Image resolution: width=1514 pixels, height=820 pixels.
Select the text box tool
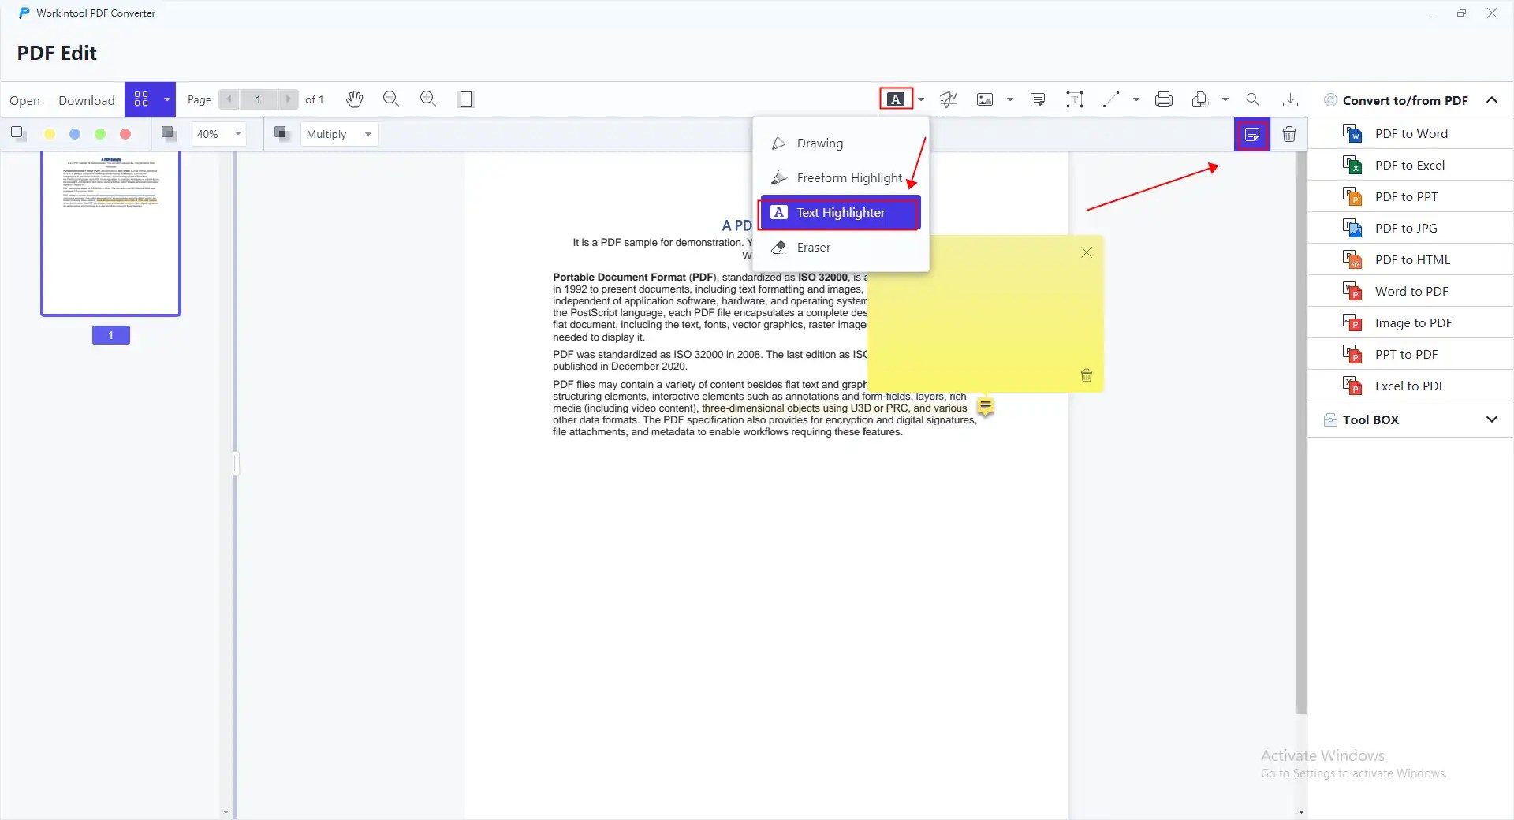[1075, 99]
